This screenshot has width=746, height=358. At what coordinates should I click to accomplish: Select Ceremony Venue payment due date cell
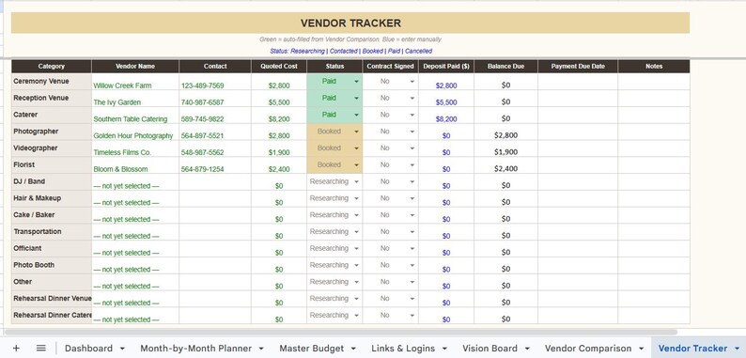click(578, 82)
